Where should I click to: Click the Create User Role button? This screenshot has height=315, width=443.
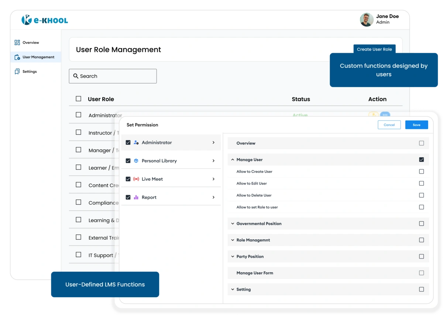(x=374, y=49)
